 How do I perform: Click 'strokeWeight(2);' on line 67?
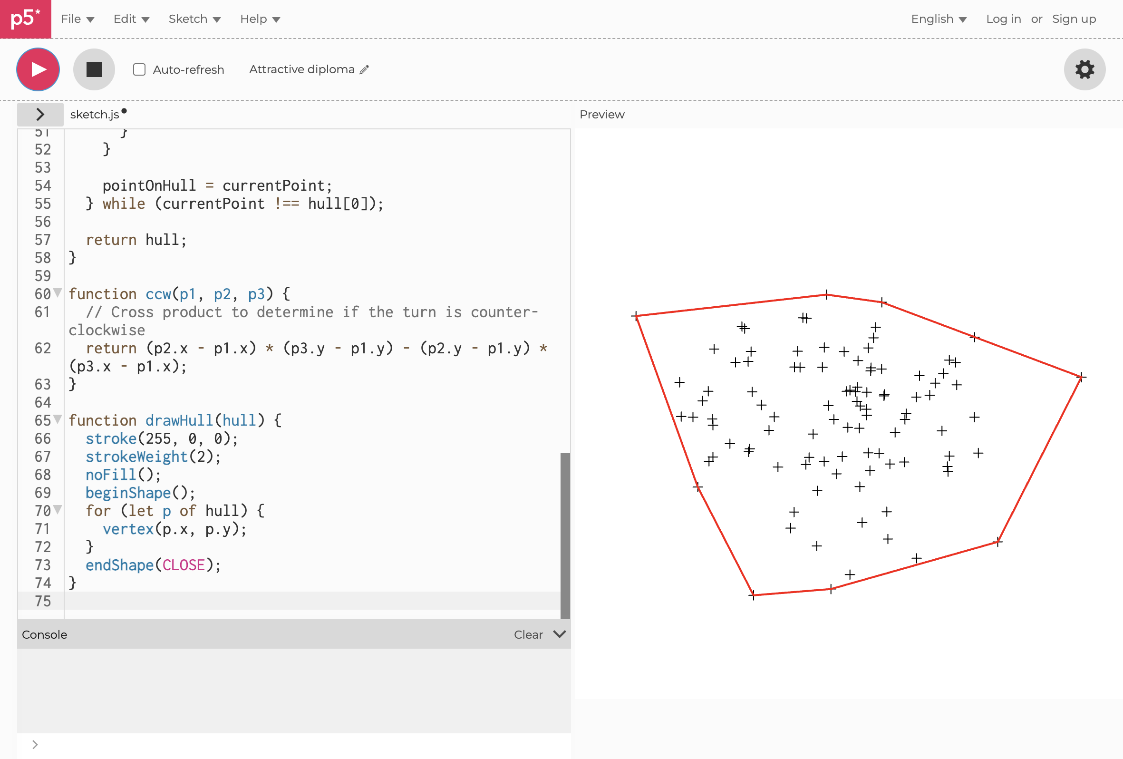pos(153,457)
